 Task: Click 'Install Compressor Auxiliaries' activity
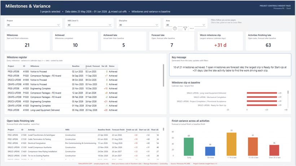(x=40, y=147)
